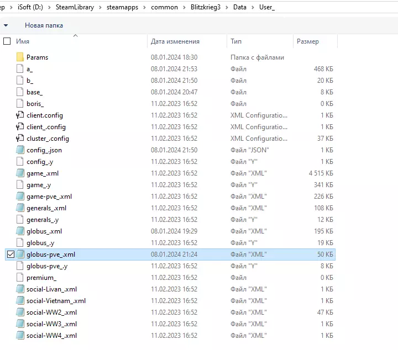Screen dimensions: 398x350
Task: Navigate to iSoft (D:) breadcrumb
Action: tap(30, 7)
